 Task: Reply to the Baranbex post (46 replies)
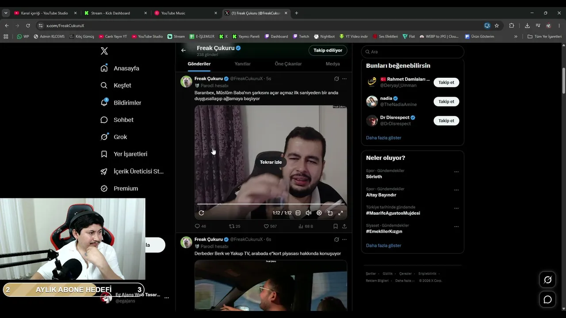(x=200, y=226)
